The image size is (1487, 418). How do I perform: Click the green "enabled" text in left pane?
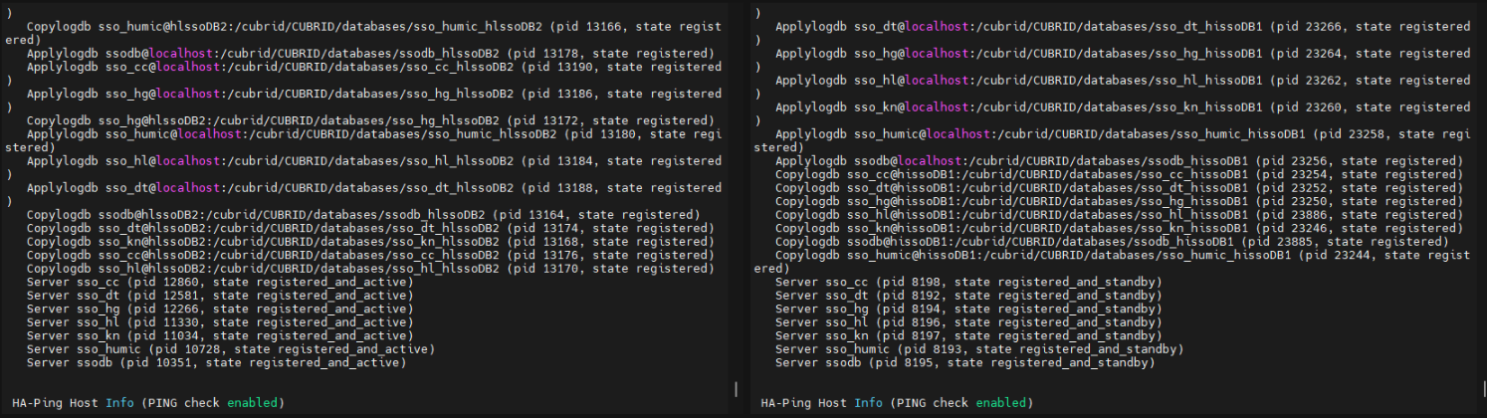tap(255, 403)
